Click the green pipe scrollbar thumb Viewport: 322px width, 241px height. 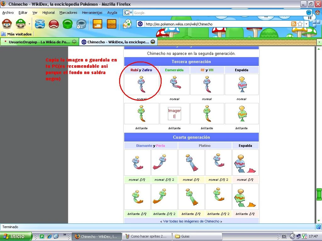pos(319,194)
